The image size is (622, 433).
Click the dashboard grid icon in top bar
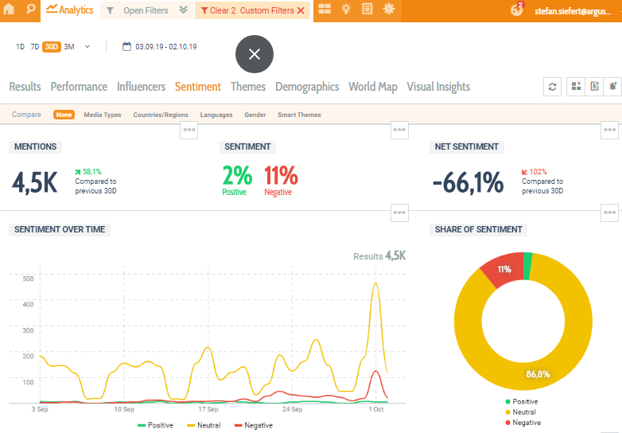(325, 9)
